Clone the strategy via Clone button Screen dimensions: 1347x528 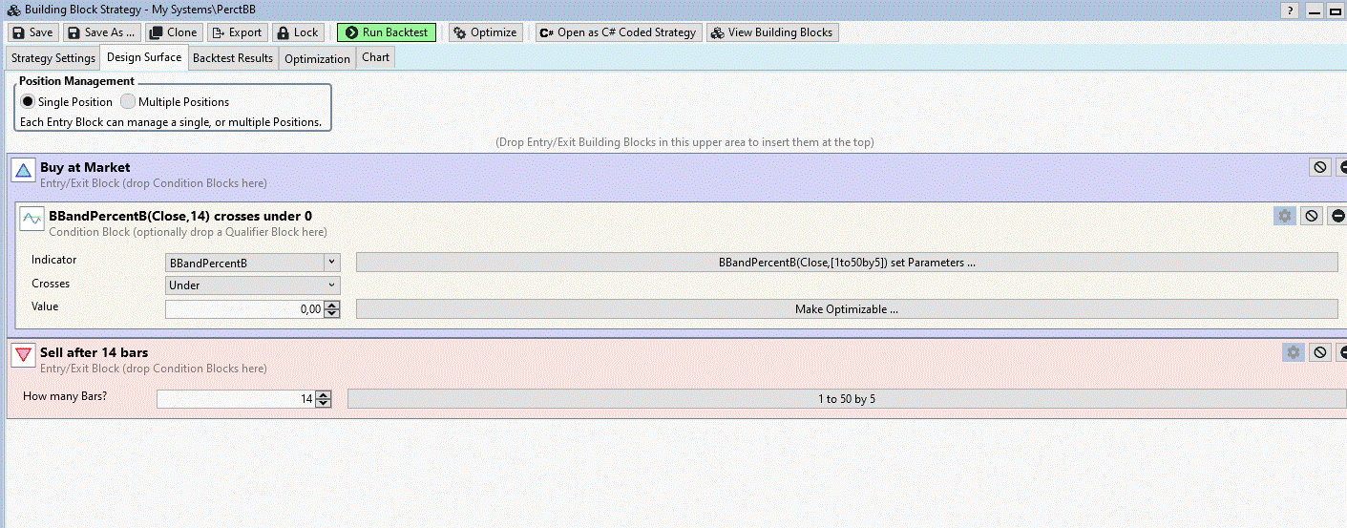(173, 32)
